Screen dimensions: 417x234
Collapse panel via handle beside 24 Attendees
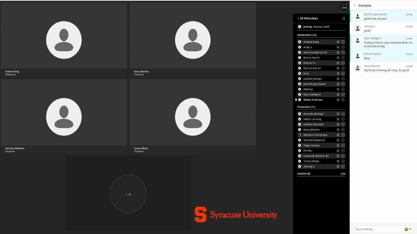tap(298, 19)
